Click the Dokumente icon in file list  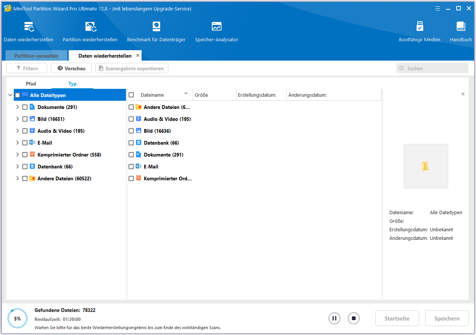tap(139, 155)
